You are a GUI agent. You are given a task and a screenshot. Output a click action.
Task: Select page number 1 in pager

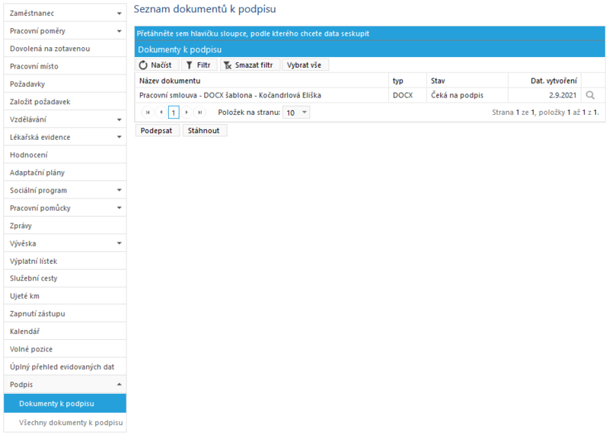(174, 113)
